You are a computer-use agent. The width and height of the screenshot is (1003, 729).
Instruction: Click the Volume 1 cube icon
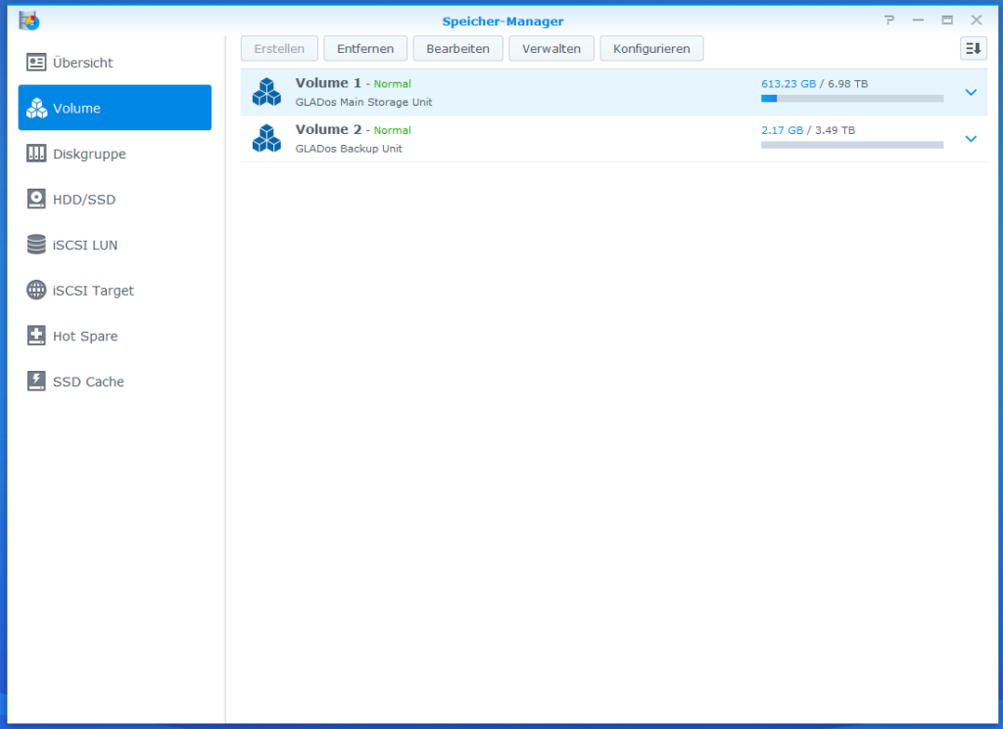coord(266,91)
